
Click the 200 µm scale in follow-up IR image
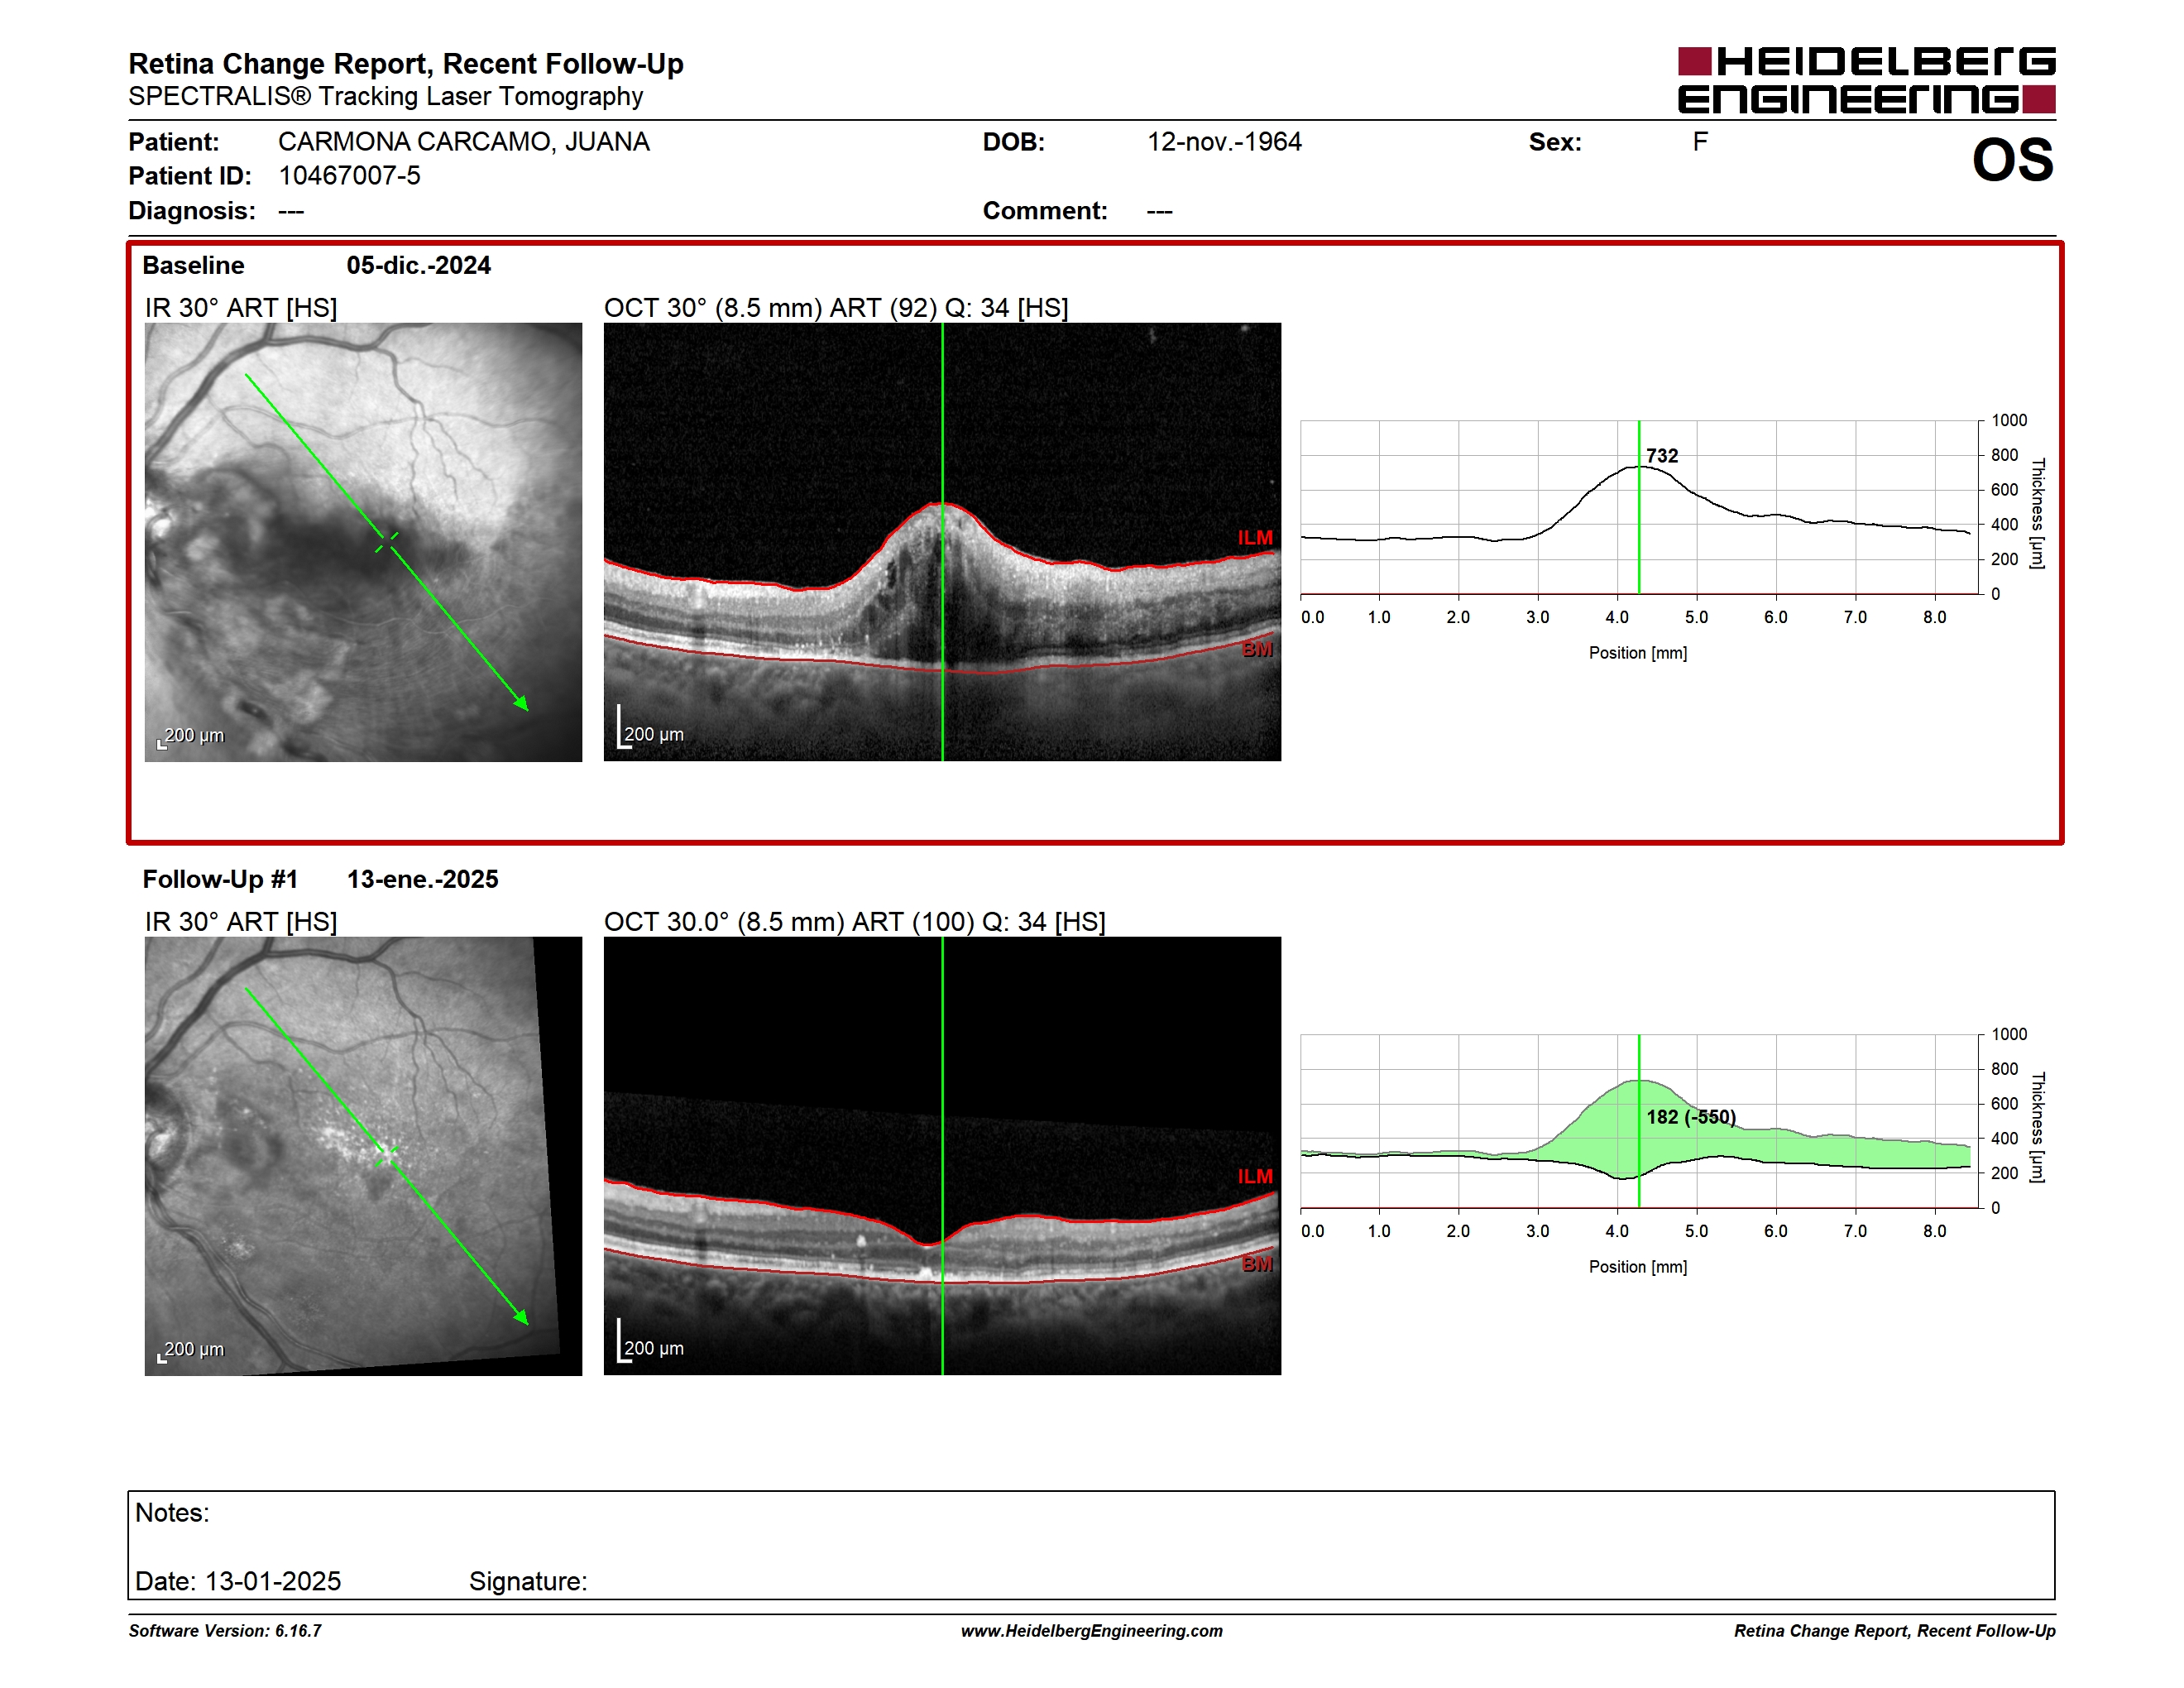[191, 1351]
